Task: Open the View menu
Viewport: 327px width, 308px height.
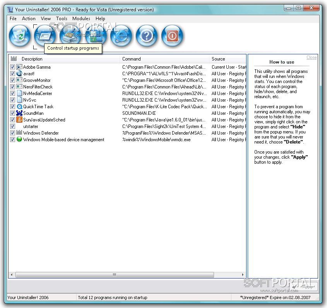Action: tap(46, 19)
